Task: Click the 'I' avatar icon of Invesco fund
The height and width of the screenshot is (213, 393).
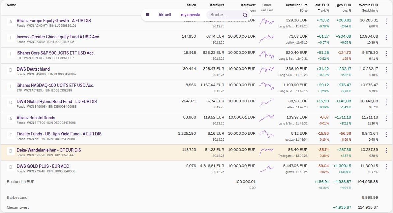Action: tap(11, 38)
